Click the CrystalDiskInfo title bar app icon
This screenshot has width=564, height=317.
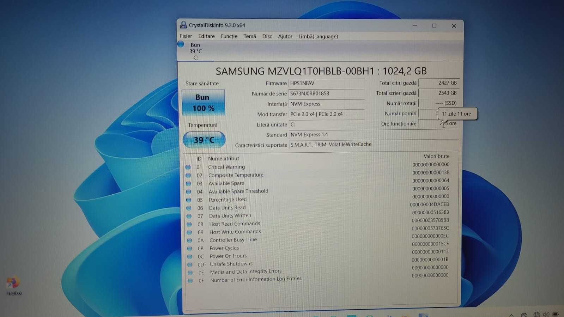183,25
